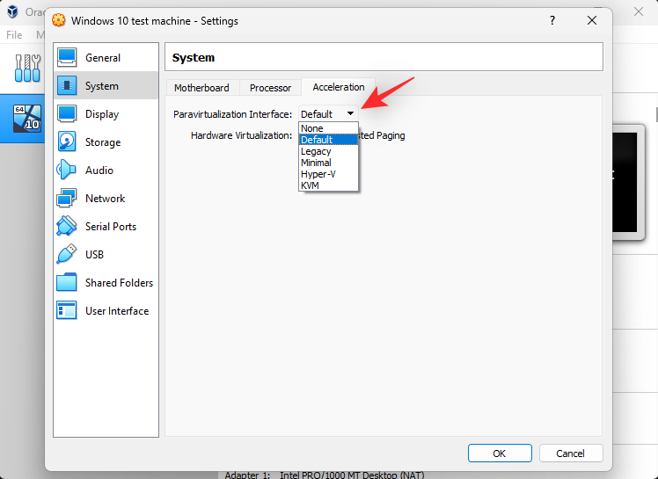Screen dimensions: 658x479
Task: Open the Shared Folders settings label
Action: tap(119, 283)
